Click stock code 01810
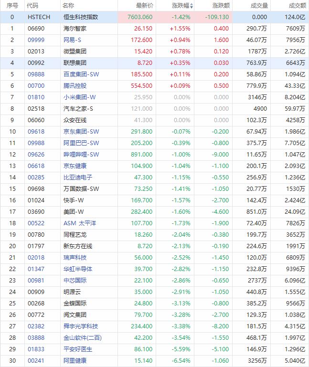309x367 pixels. pos(36,97)
